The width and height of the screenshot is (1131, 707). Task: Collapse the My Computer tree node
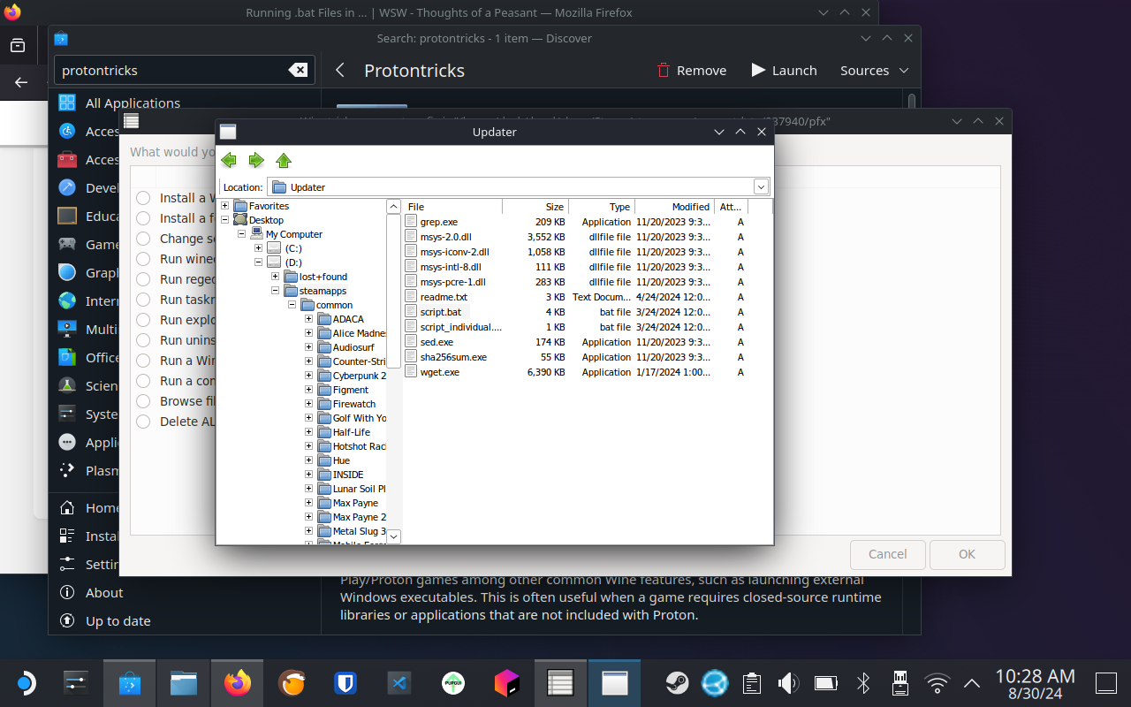point(242,234)
